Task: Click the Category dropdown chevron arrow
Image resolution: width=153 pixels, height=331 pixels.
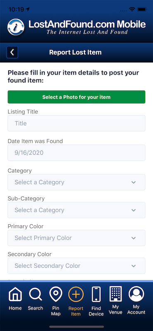Action: click(x=134, y=182)
